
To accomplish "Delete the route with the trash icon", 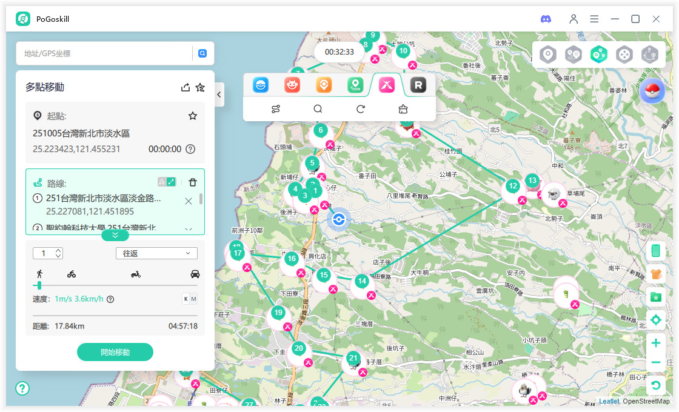I will 192,182.
